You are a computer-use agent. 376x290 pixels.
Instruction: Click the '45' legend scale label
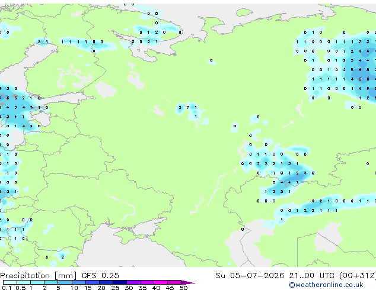coord(170,288)
